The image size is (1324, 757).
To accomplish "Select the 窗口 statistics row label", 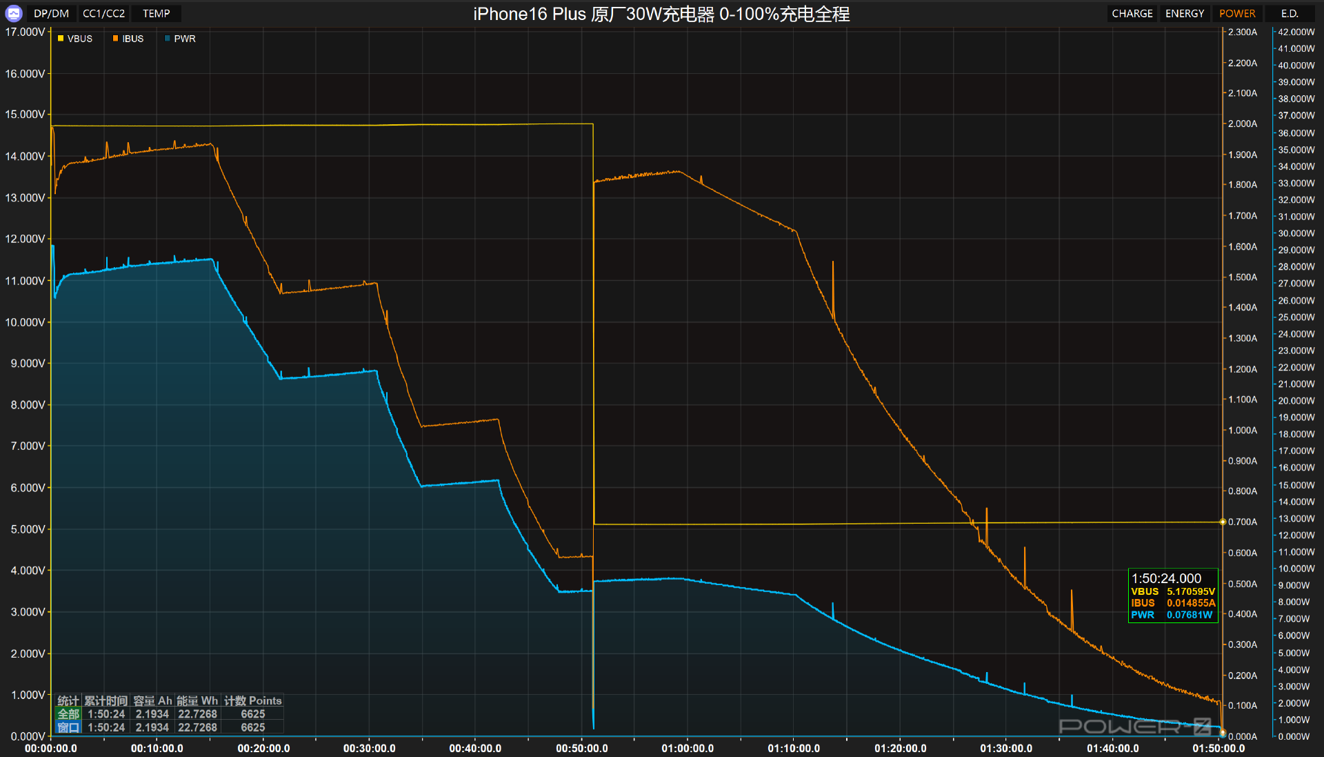I will point(68,727).
